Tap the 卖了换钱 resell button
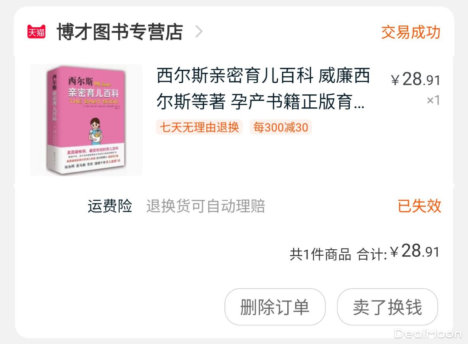This screenshot has width=468, height=344. tap(387, 307)
